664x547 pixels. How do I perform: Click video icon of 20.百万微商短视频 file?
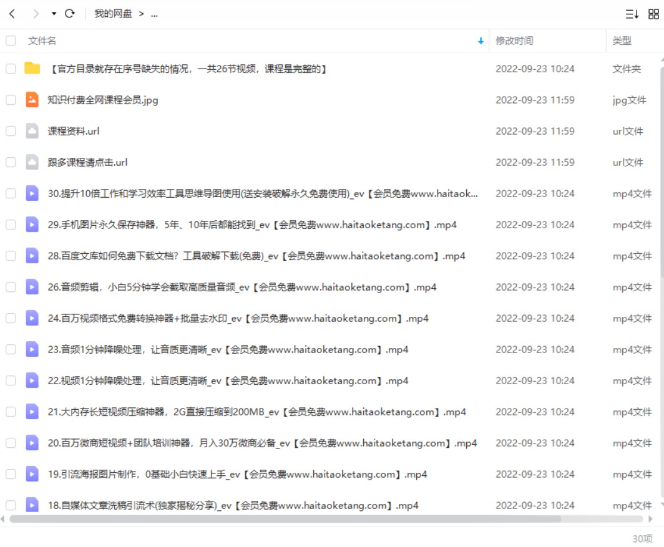[x=32, y=443]
